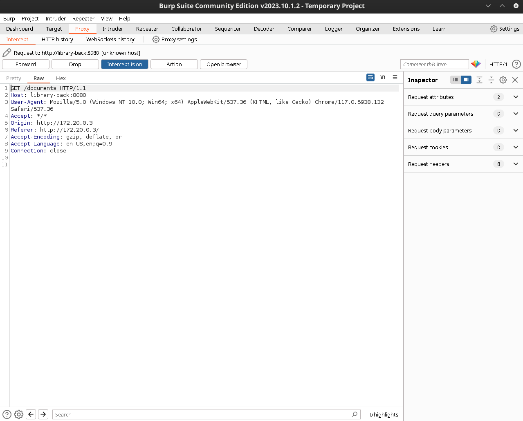Screen dimensions: 523x421
Task: Expand all Inspector sections with the expand icon
Action: point(479,80)
